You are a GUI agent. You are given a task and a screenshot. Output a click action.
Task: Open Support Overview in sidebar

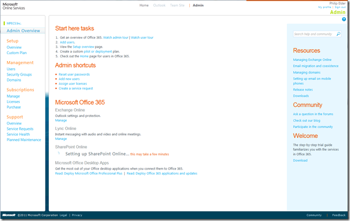pyautogui.click(x=14, y=123)
